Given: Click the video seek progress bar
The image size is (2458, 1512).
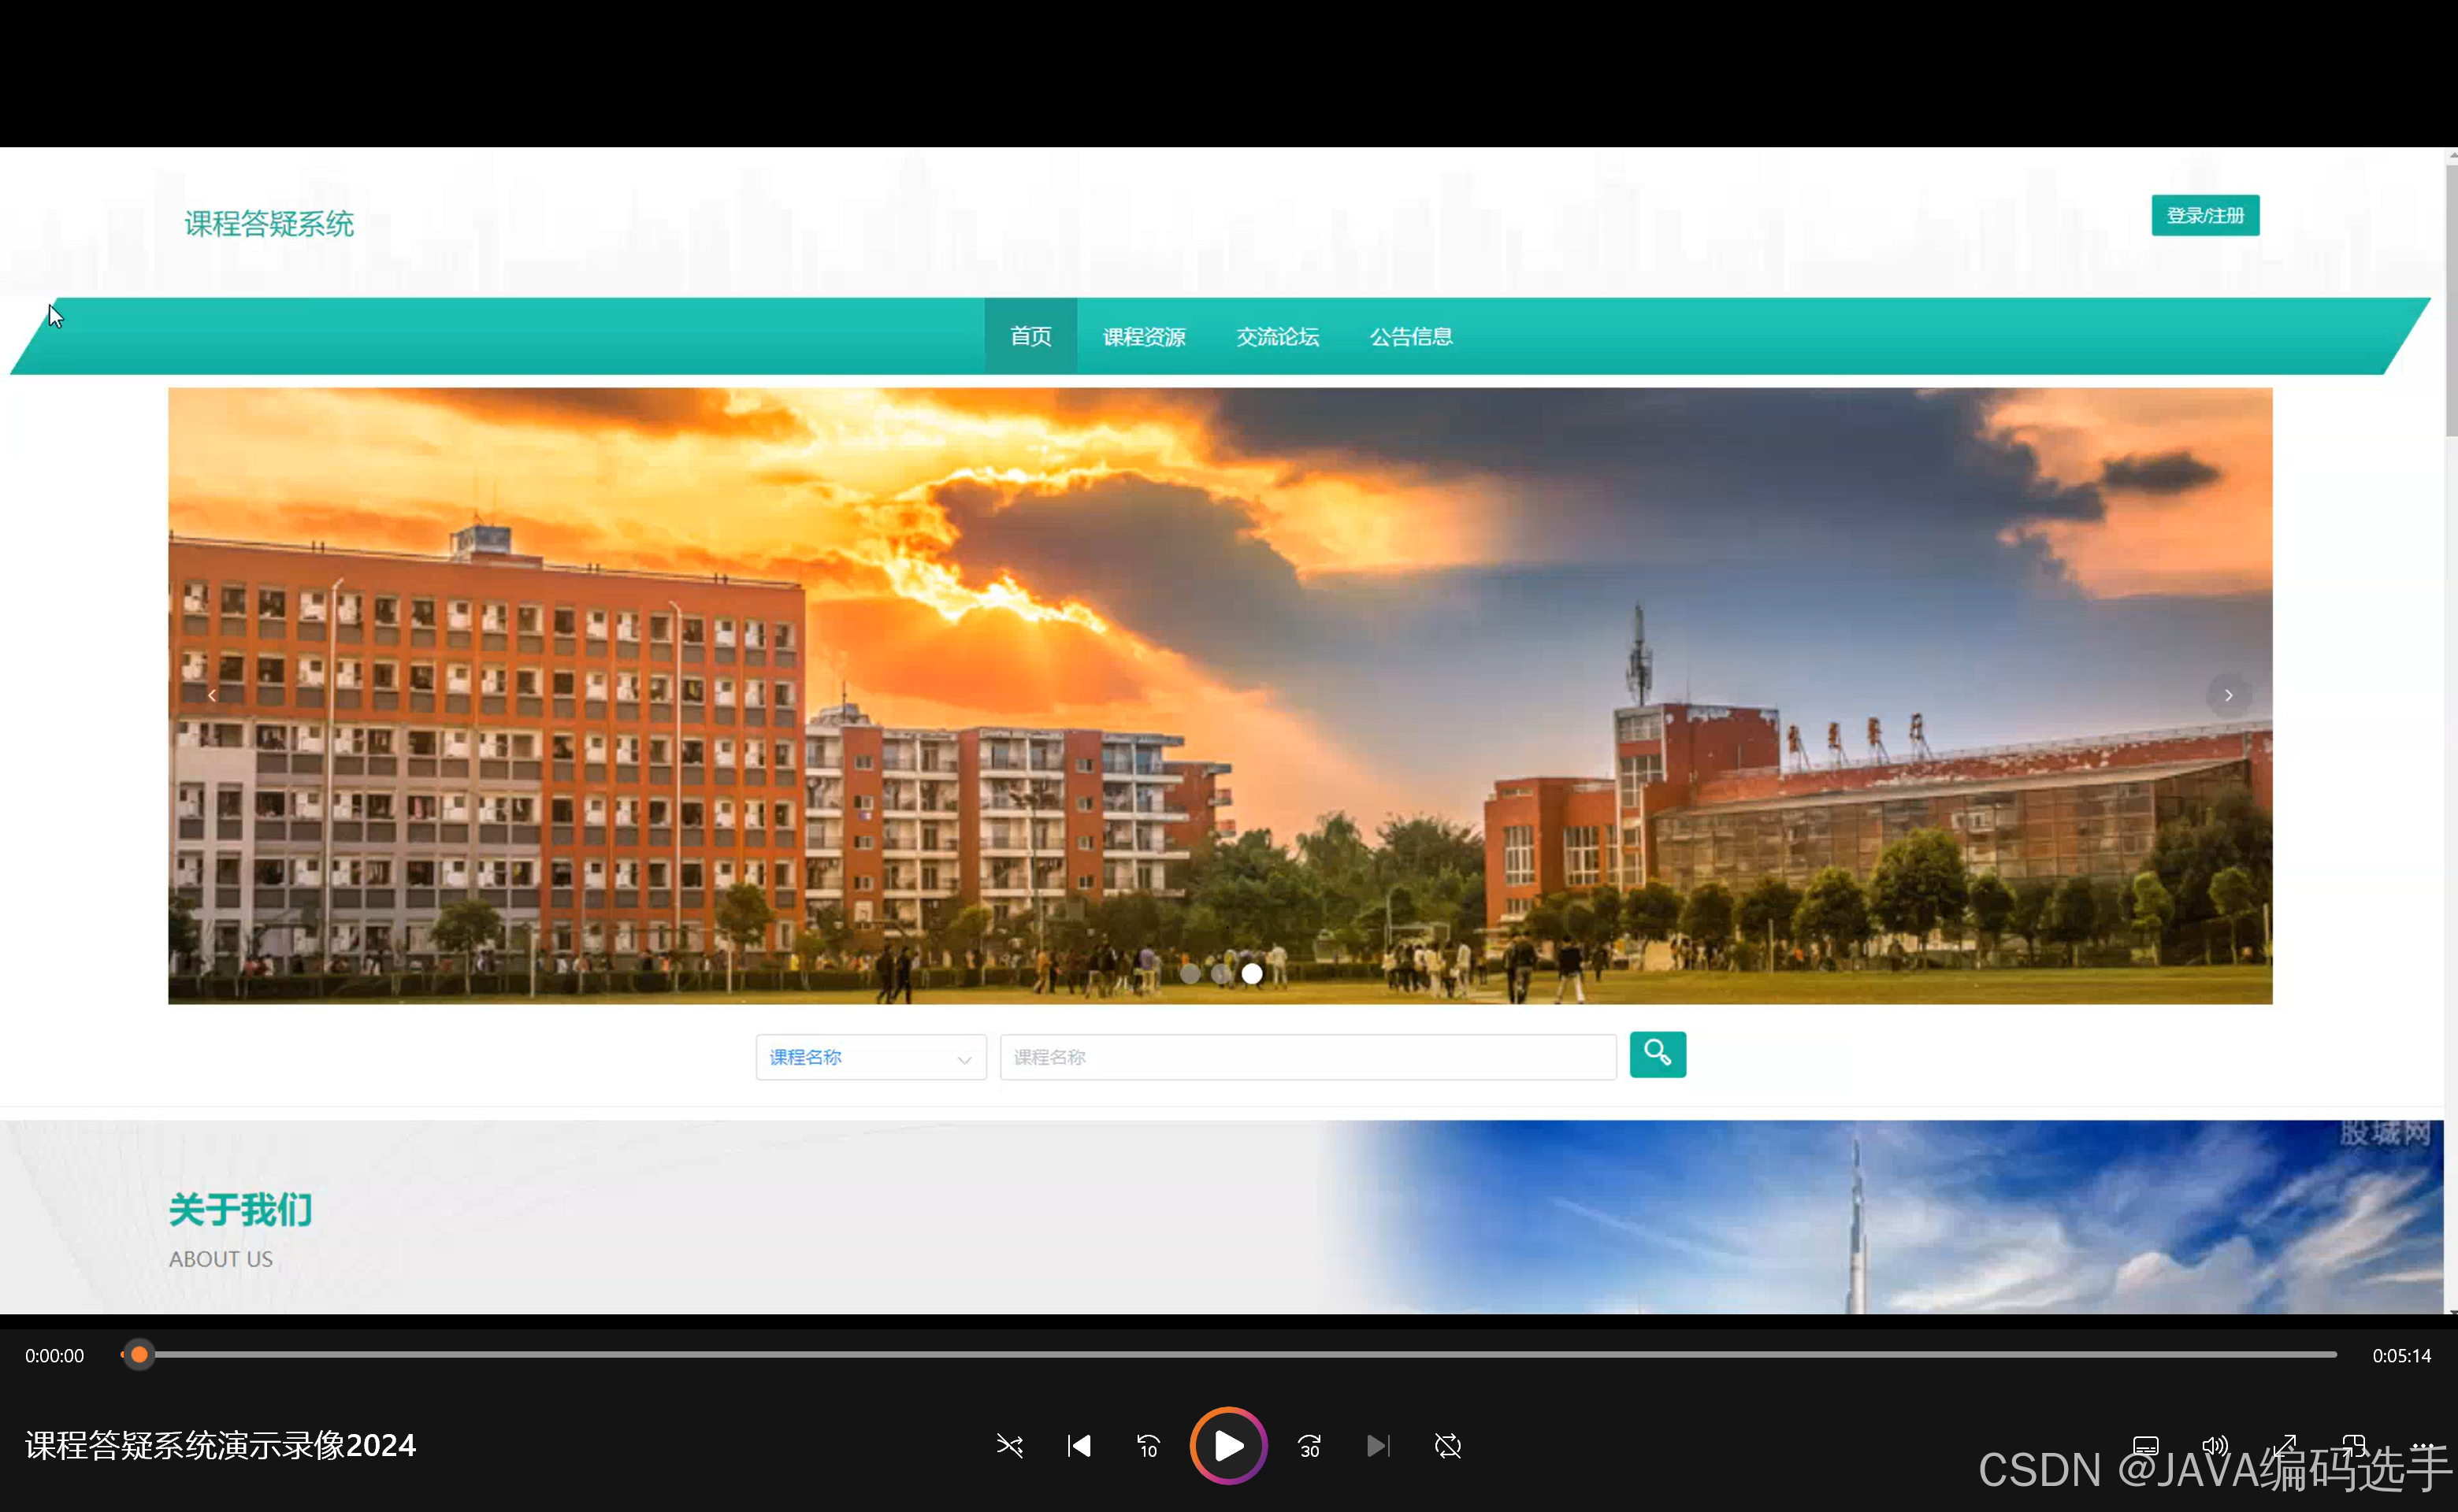Looking at the screenshot, I should pyautogui.click(x=1228, y=1355).
